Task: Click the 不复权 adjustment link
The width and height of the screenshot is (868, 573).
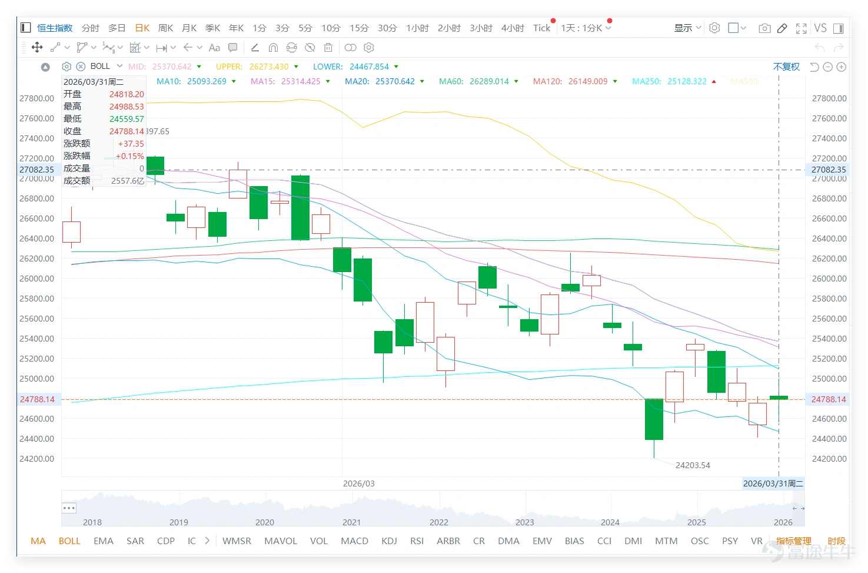Action: [x=786, y=67]
